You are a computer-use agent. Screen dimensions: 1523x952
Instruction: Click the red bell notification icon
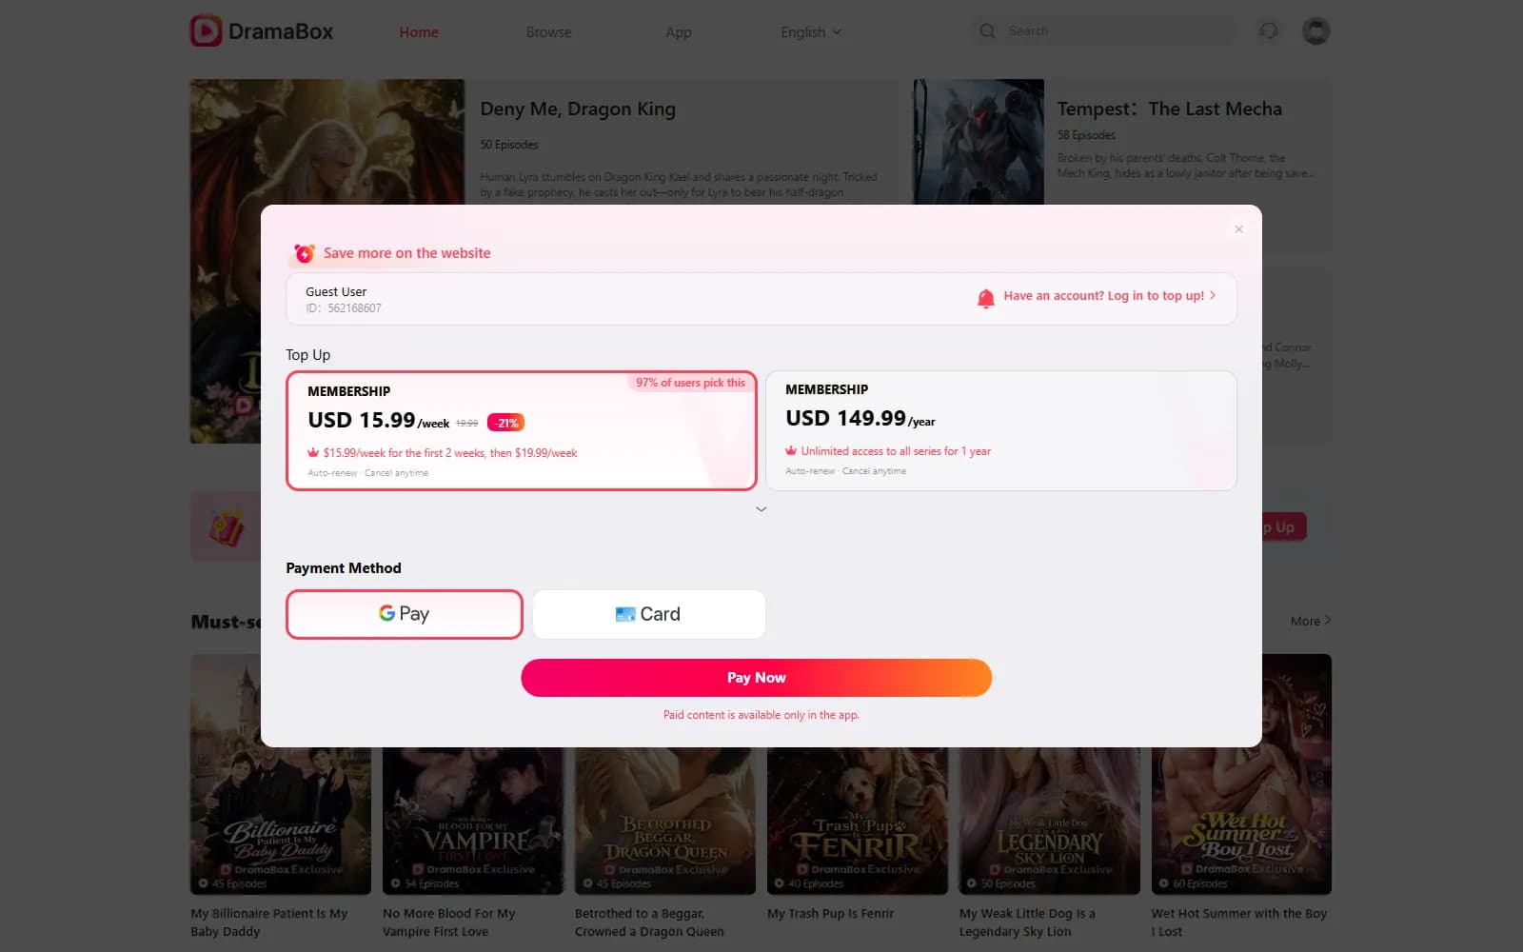click(x=986, y=298)
